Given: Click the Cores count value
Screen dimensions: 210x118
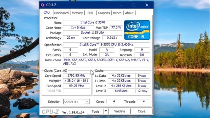Looking at the screenshot, I should pos(114,101).
